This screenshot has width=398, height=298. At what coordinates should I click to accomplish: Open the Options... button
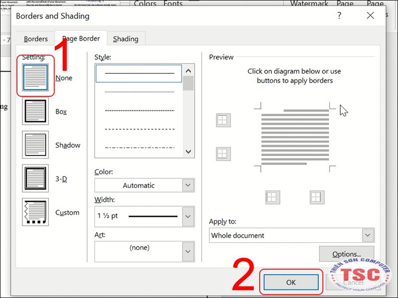(x=346, y=254)
